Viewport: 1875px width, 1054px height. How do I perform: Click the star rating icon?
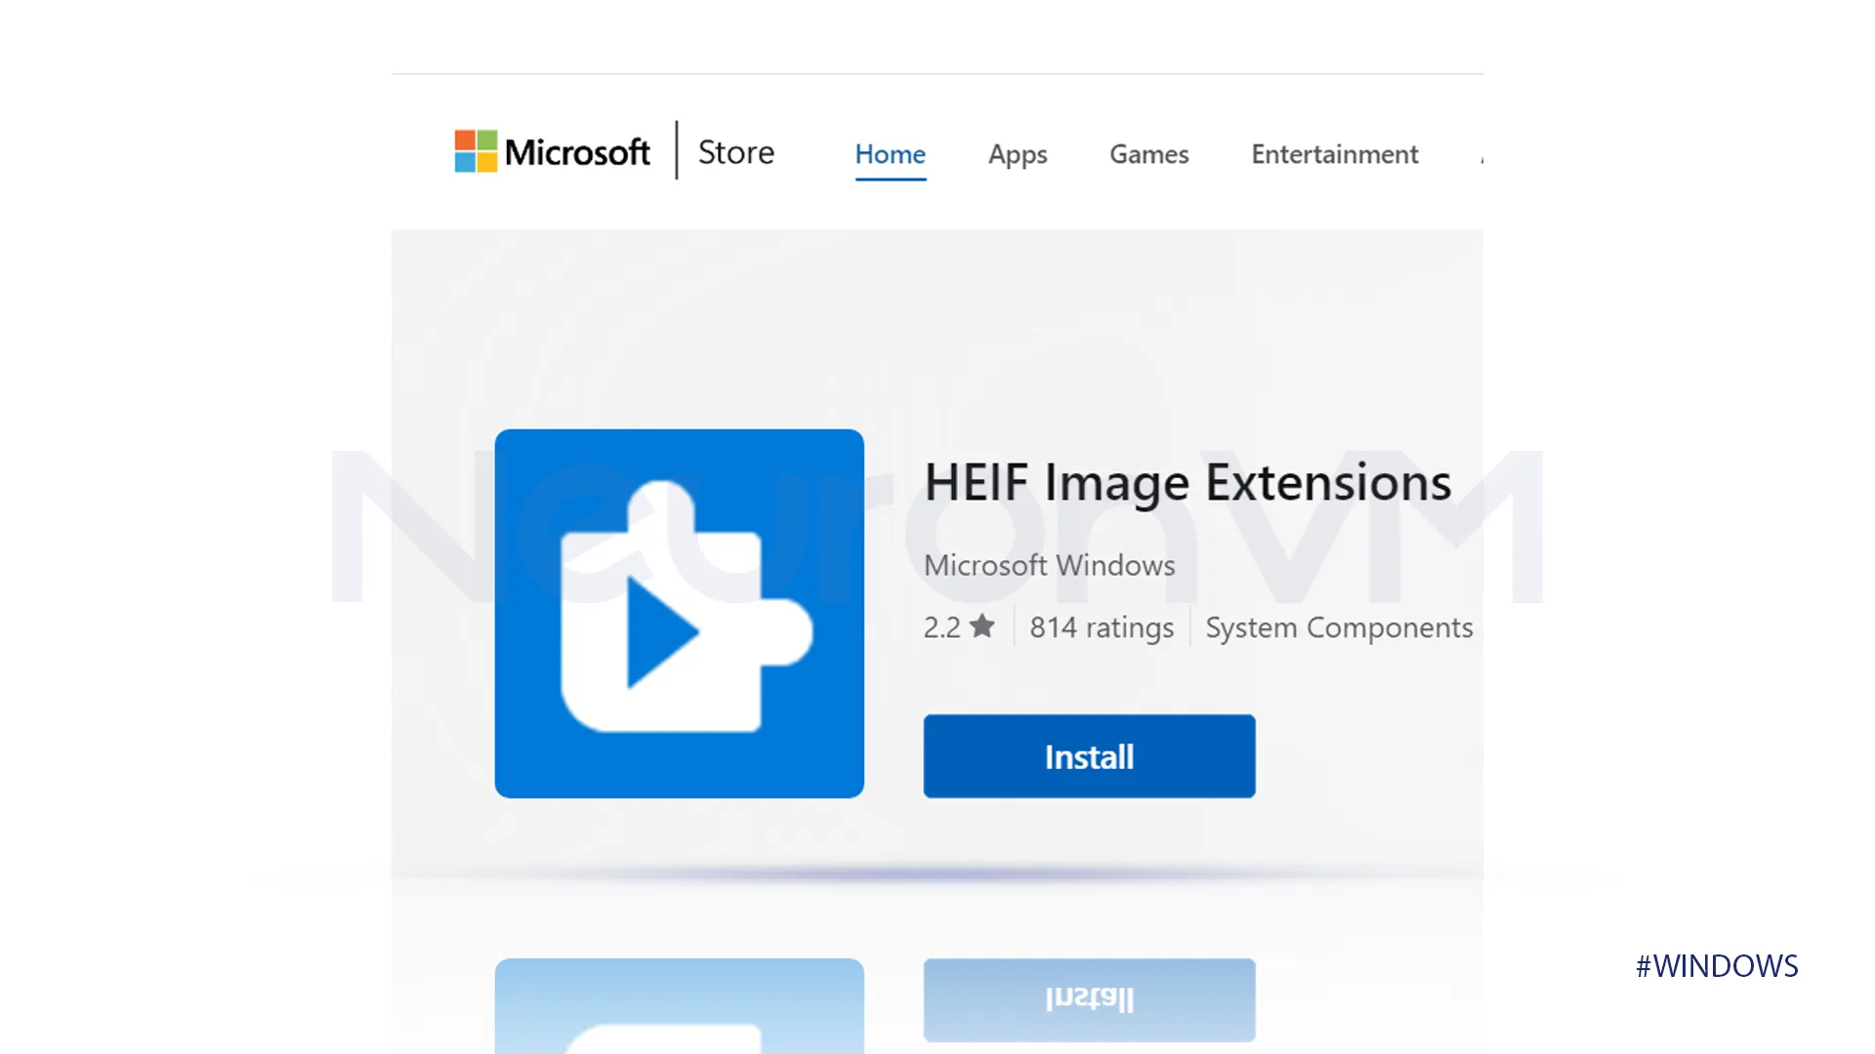tap(983, 626)
